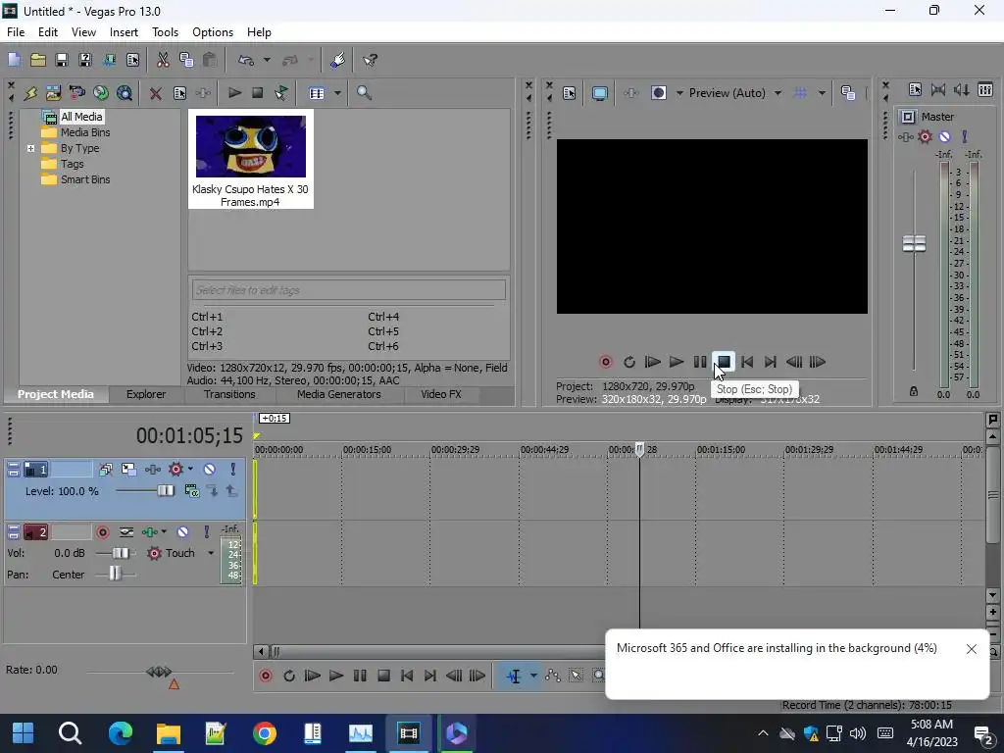Click the track 2 Pan slider
The width and height of the screenshot is (1004, 753).
115,574
